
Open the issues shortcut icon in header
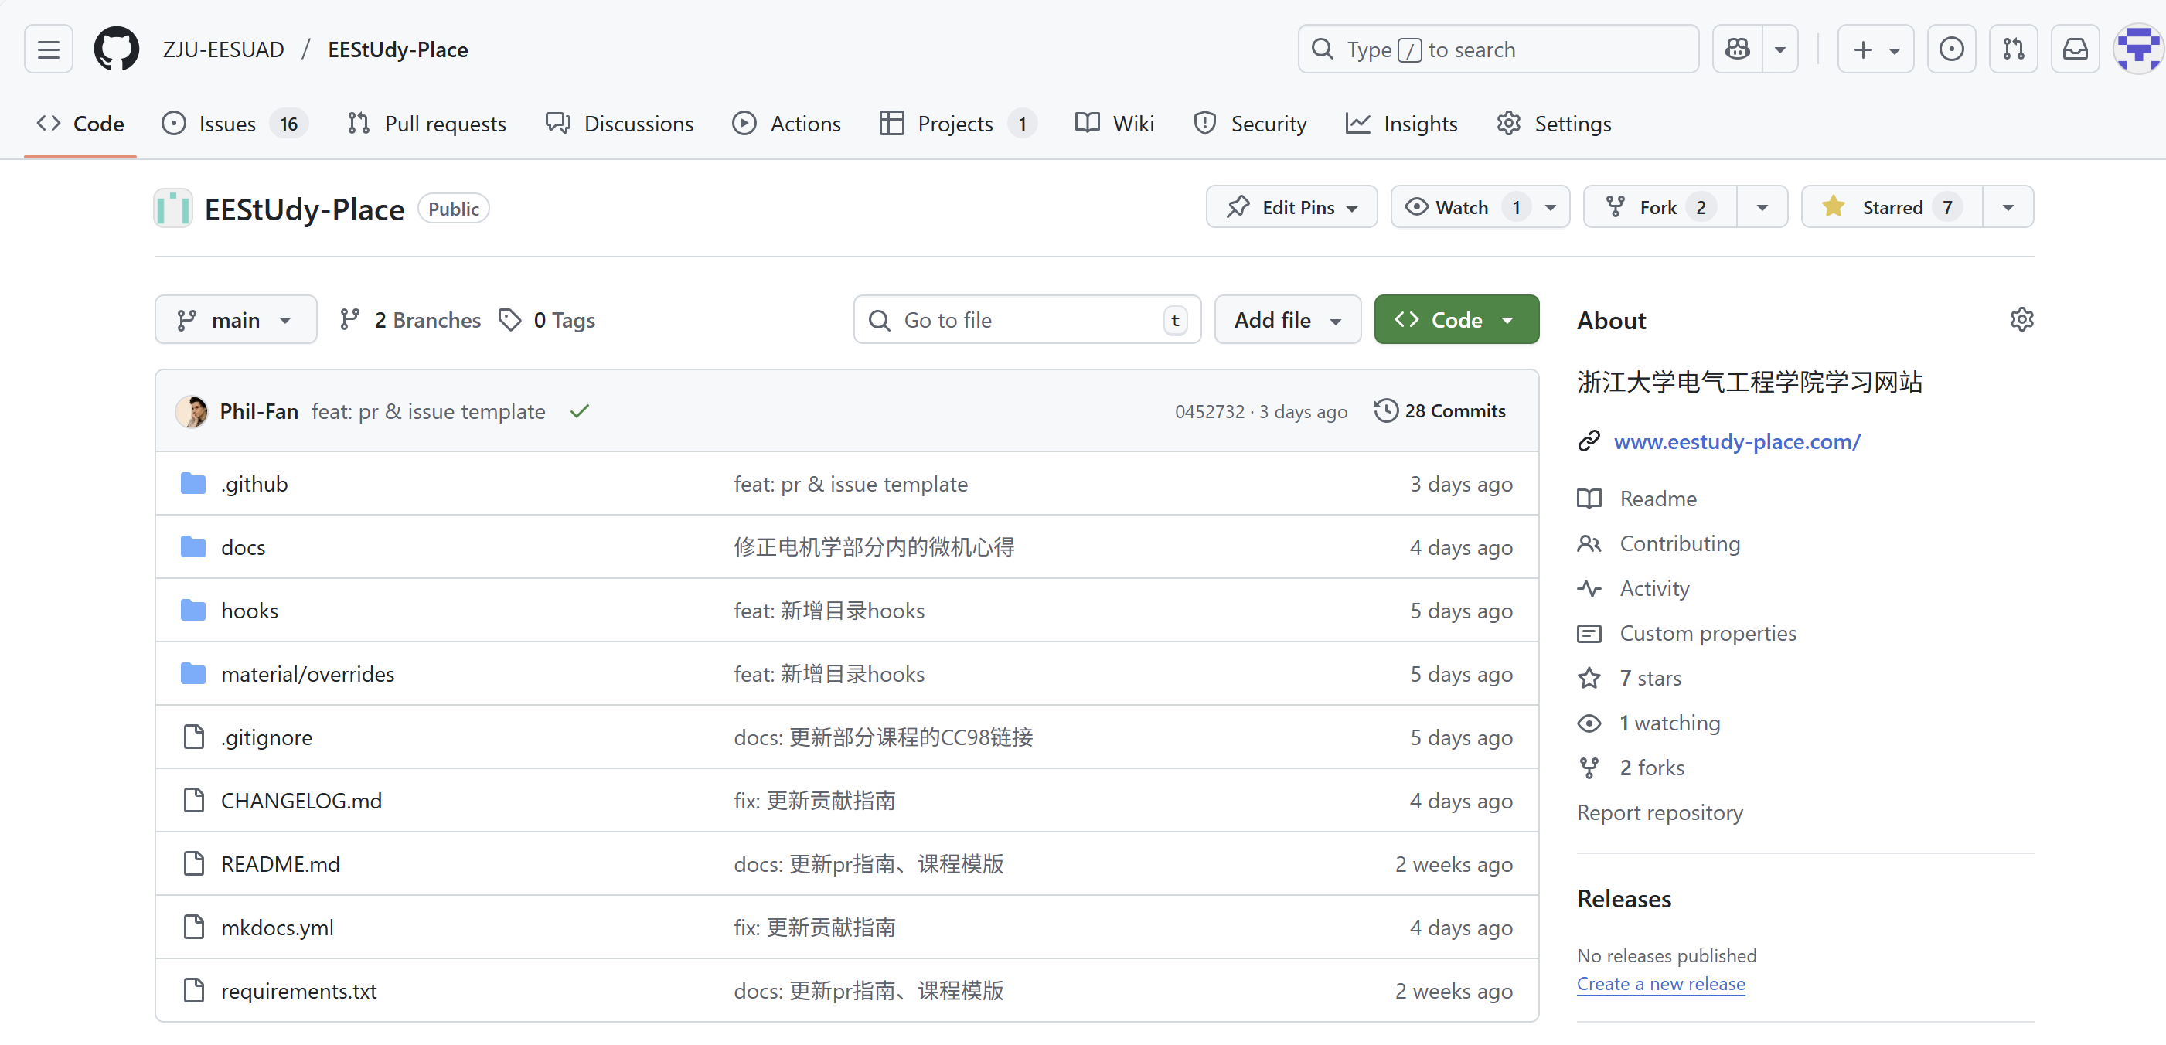(1951, 49)
